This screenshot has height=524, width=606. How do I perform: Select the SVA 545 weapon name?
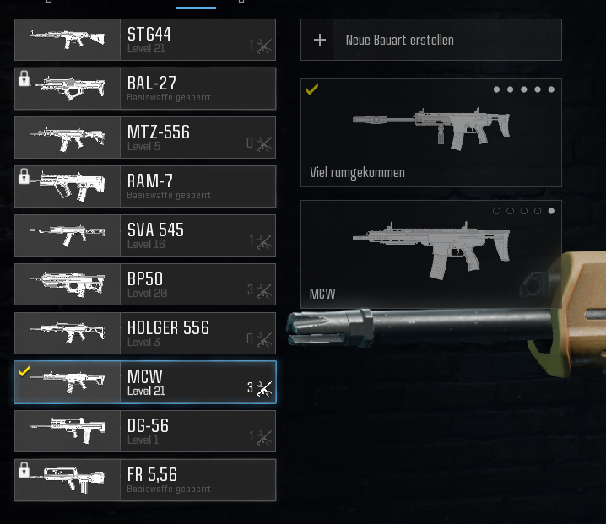(x=155, y=230)
